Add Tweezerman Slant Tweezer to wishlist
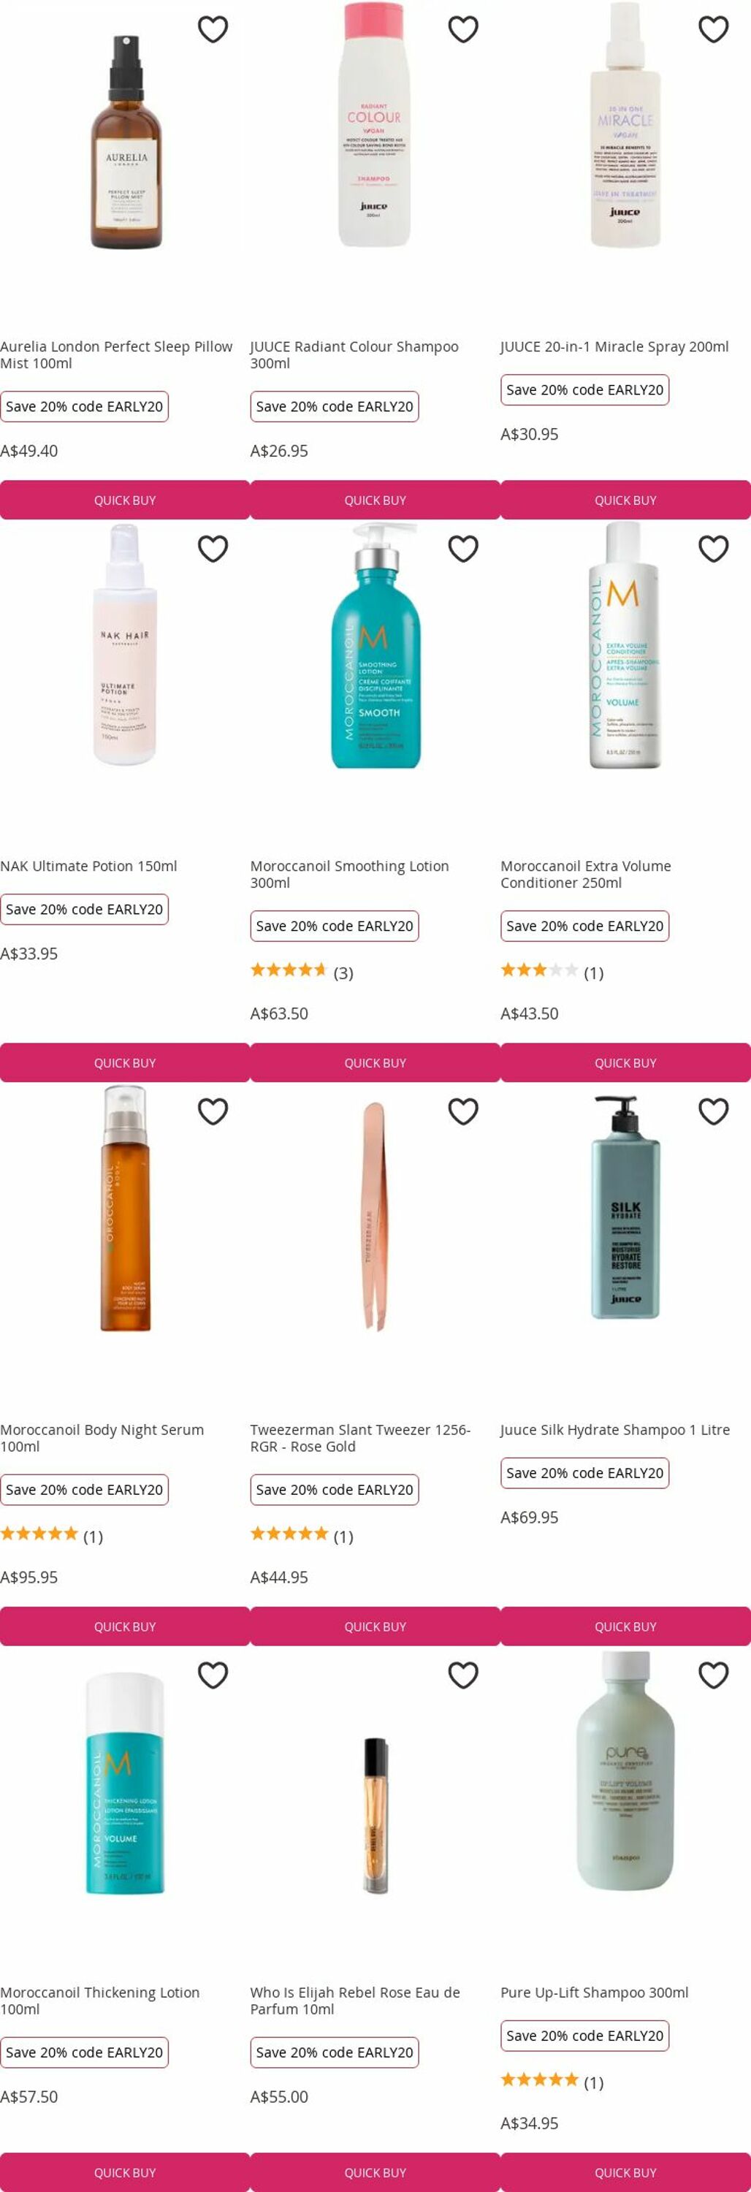751x2192 pixels. pyautogui.click(x=462, y=1111)
